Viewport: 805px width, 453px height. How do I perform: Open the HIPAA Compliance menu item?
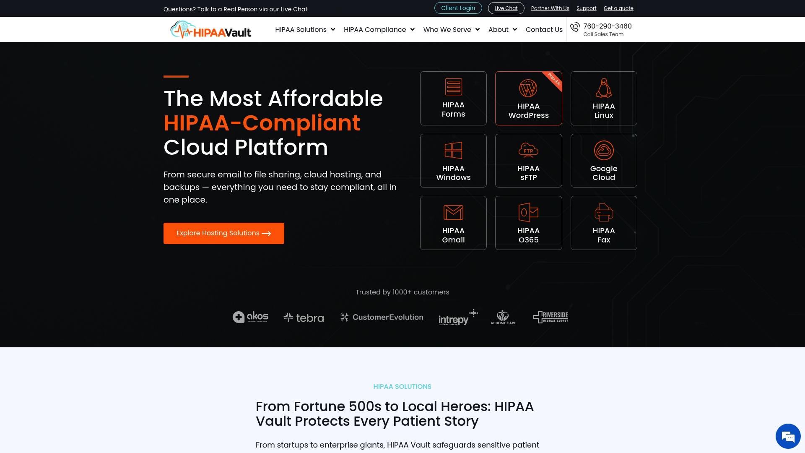(375, 29)
